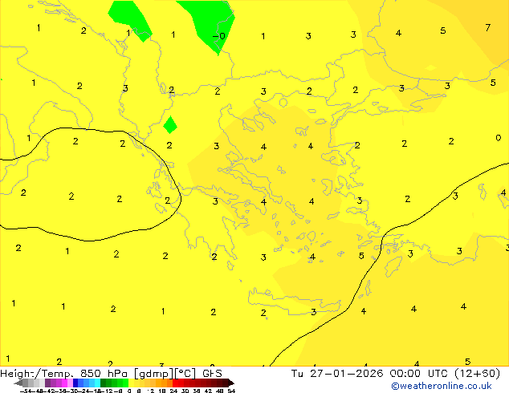The width and height of the screenshot is (509, 393).
Task: Click the small green diamond temperature patch
Action: pos(169,124)
